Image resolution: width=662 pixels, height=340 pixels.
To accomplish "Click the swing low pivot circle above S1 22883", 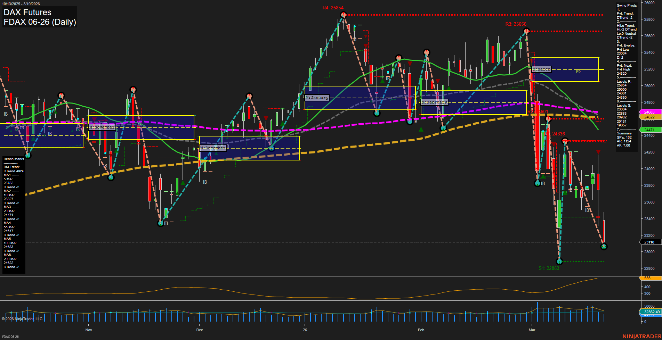I will tap(559, 262).
